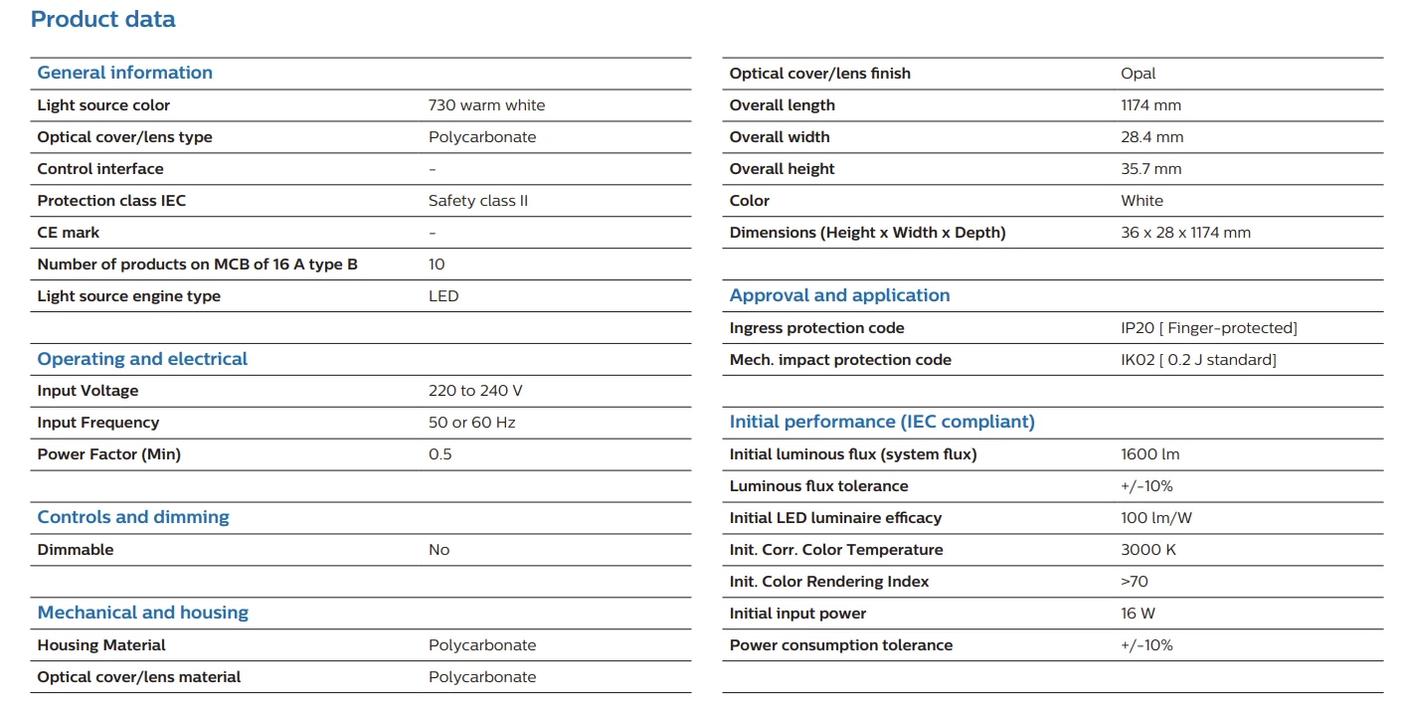Click the 50 or 60 Hz value

[x=471, y=423]
